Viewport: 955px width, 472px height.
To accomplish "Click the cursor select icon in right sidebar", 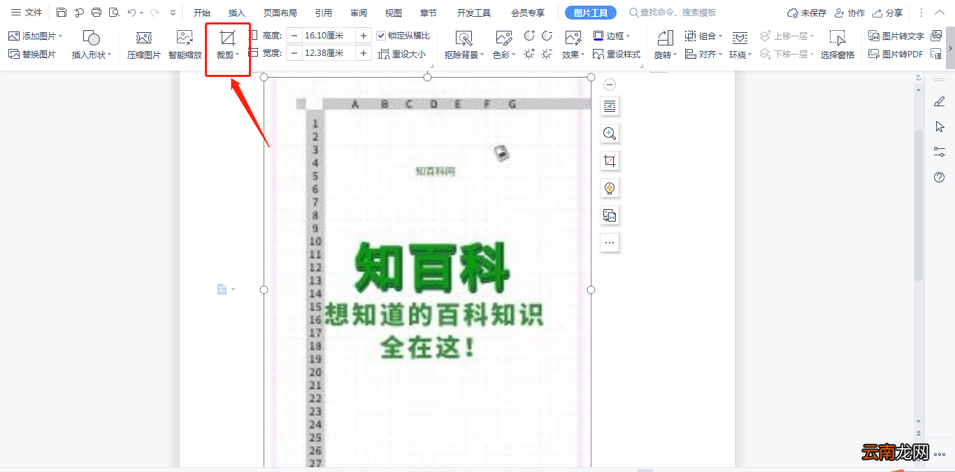I will tap(940, 127).
